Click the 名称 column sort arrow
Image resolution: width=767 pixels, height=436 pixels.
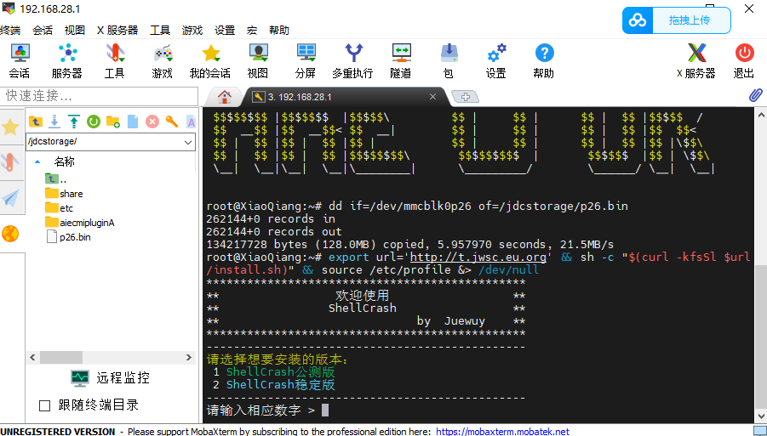point(37,161)
